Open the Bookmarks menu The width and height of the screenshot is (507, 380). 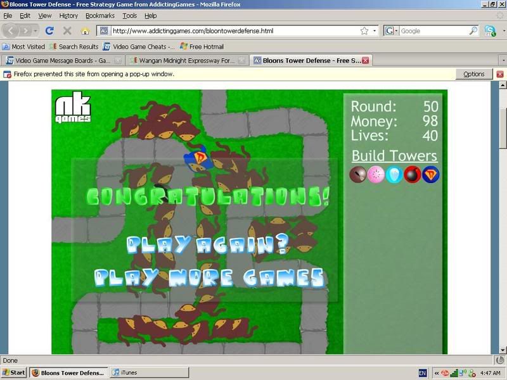pos(100,15)
